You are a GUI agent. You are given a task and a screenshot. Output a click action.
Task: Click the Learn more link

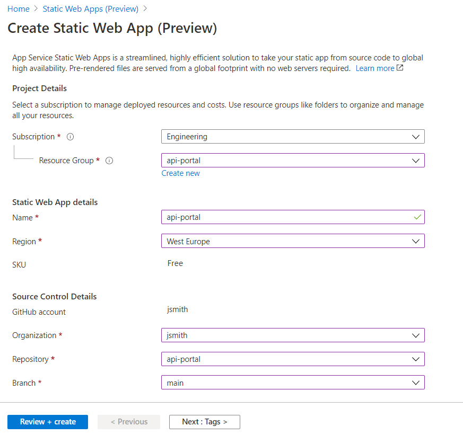(x=375, y=68)
